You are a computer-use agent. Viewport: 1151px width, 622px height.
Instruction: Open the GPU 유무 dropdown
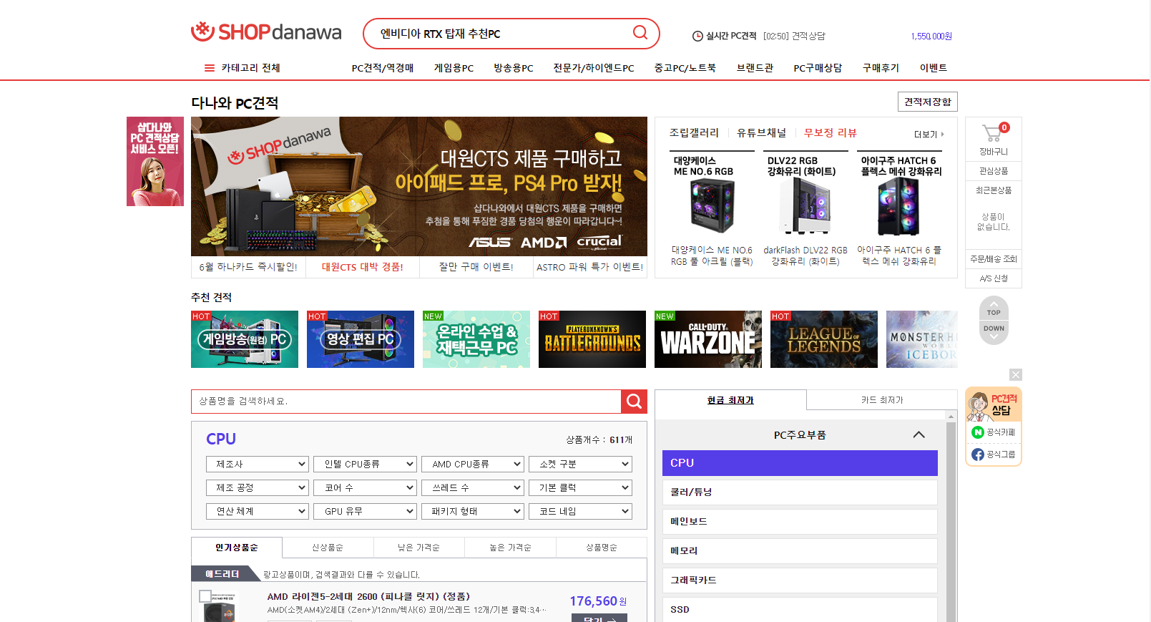[365, 512]
